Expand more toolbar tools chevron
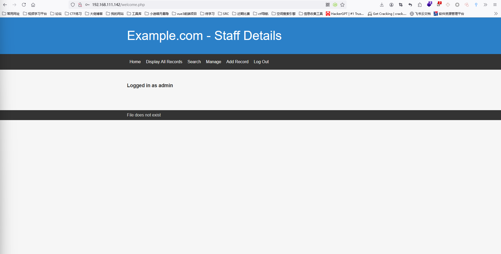Viewport: 501px width, 254px height. pyautogui.click(x=486, y=5)
